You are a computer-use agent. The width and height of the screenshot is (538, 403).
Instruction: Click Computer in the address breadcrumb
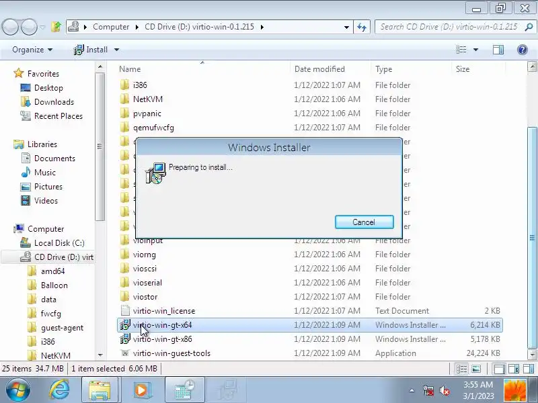[x=111, y=27]
